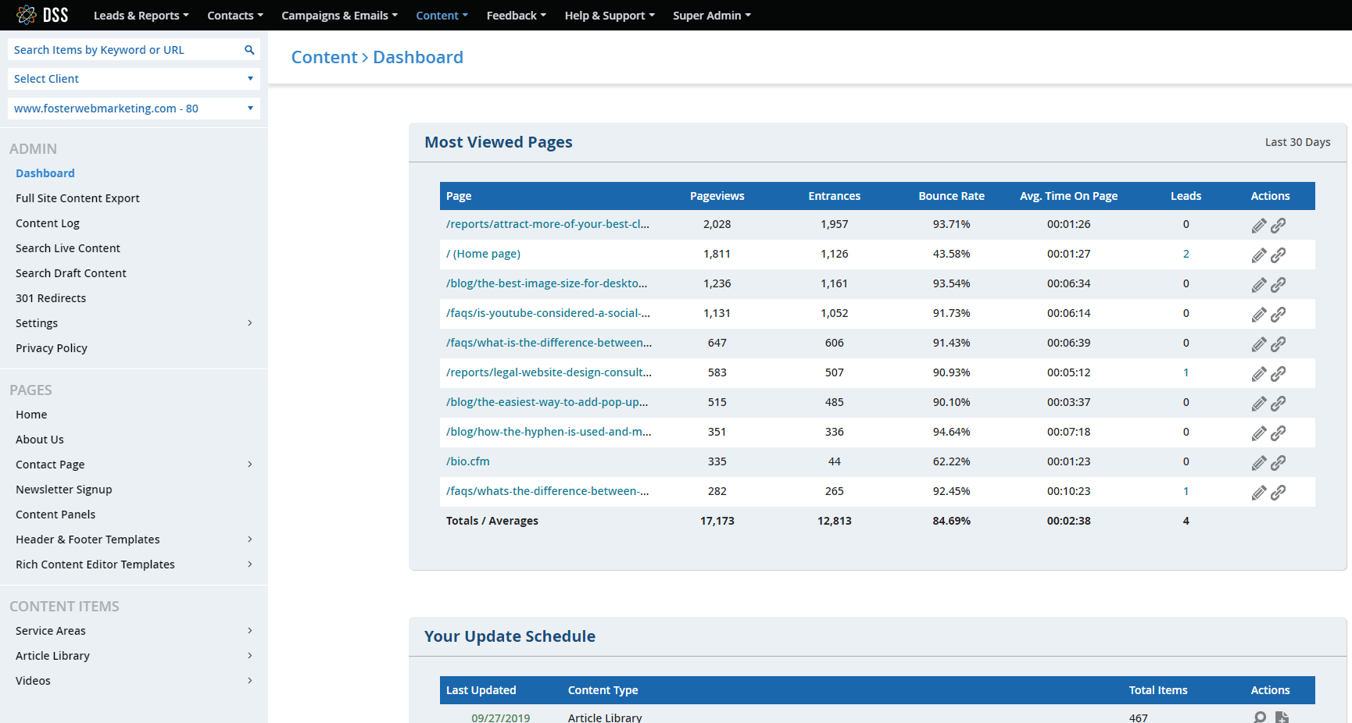
Task: Click edit pencil for the 351 pageviews row
Action: tap(1258, 433)
